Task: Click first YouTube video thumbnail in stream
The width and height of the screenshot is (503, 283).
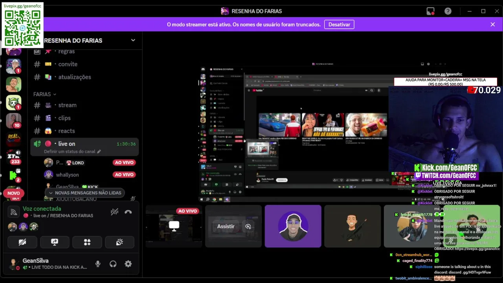Action: [279, 125]
